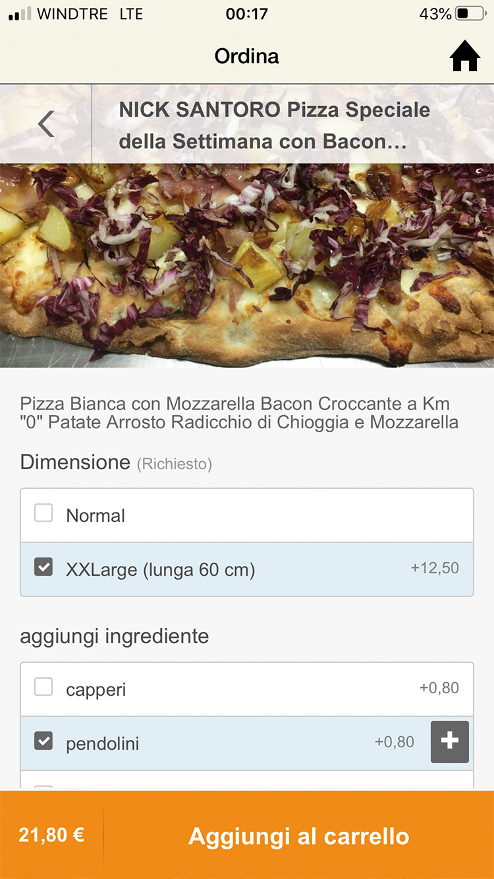494x879 pixels.
Task: Enable the capperi ingredient checkbox
Action: [x=43, y=687]
